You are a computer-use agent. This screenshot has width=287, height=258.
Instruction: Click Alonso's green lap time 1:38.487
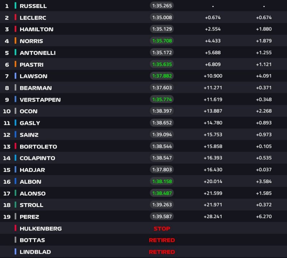click(x=162, y=193)
